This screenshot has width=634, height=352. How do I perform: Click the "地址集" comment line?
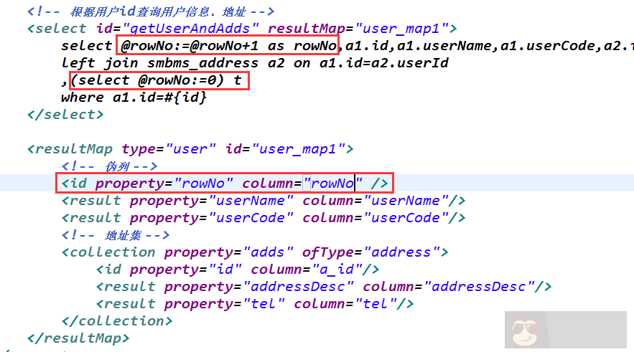115,235
